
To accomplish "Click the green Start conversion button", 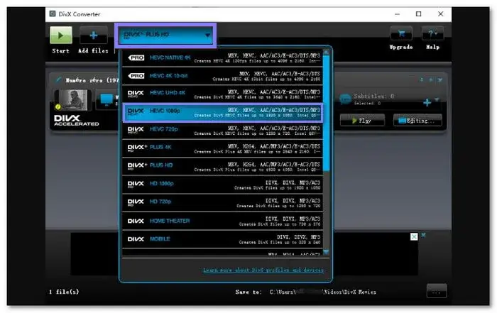I will point(61,35).
